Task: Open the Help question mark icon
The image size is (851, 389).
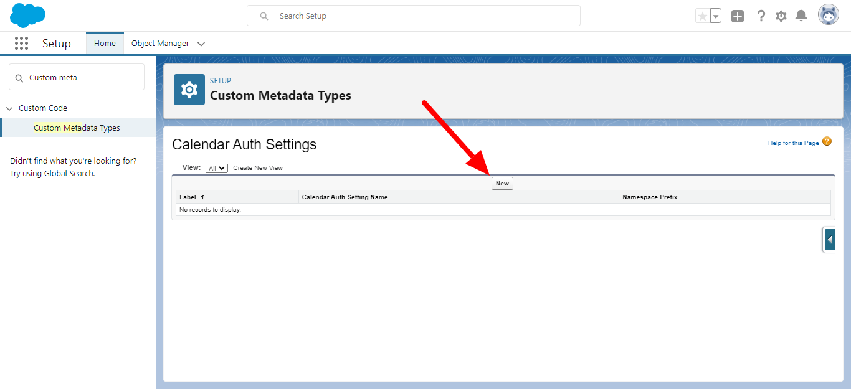Action: pyautogui.click(x=761, y=16)
